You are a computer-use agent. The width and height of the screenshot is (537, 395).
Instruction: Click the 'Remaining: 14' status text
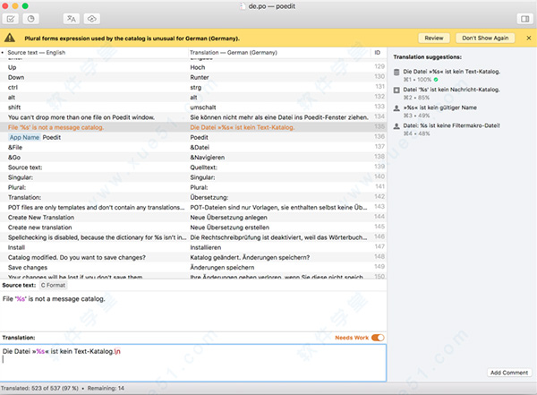[x=106, y=388]
